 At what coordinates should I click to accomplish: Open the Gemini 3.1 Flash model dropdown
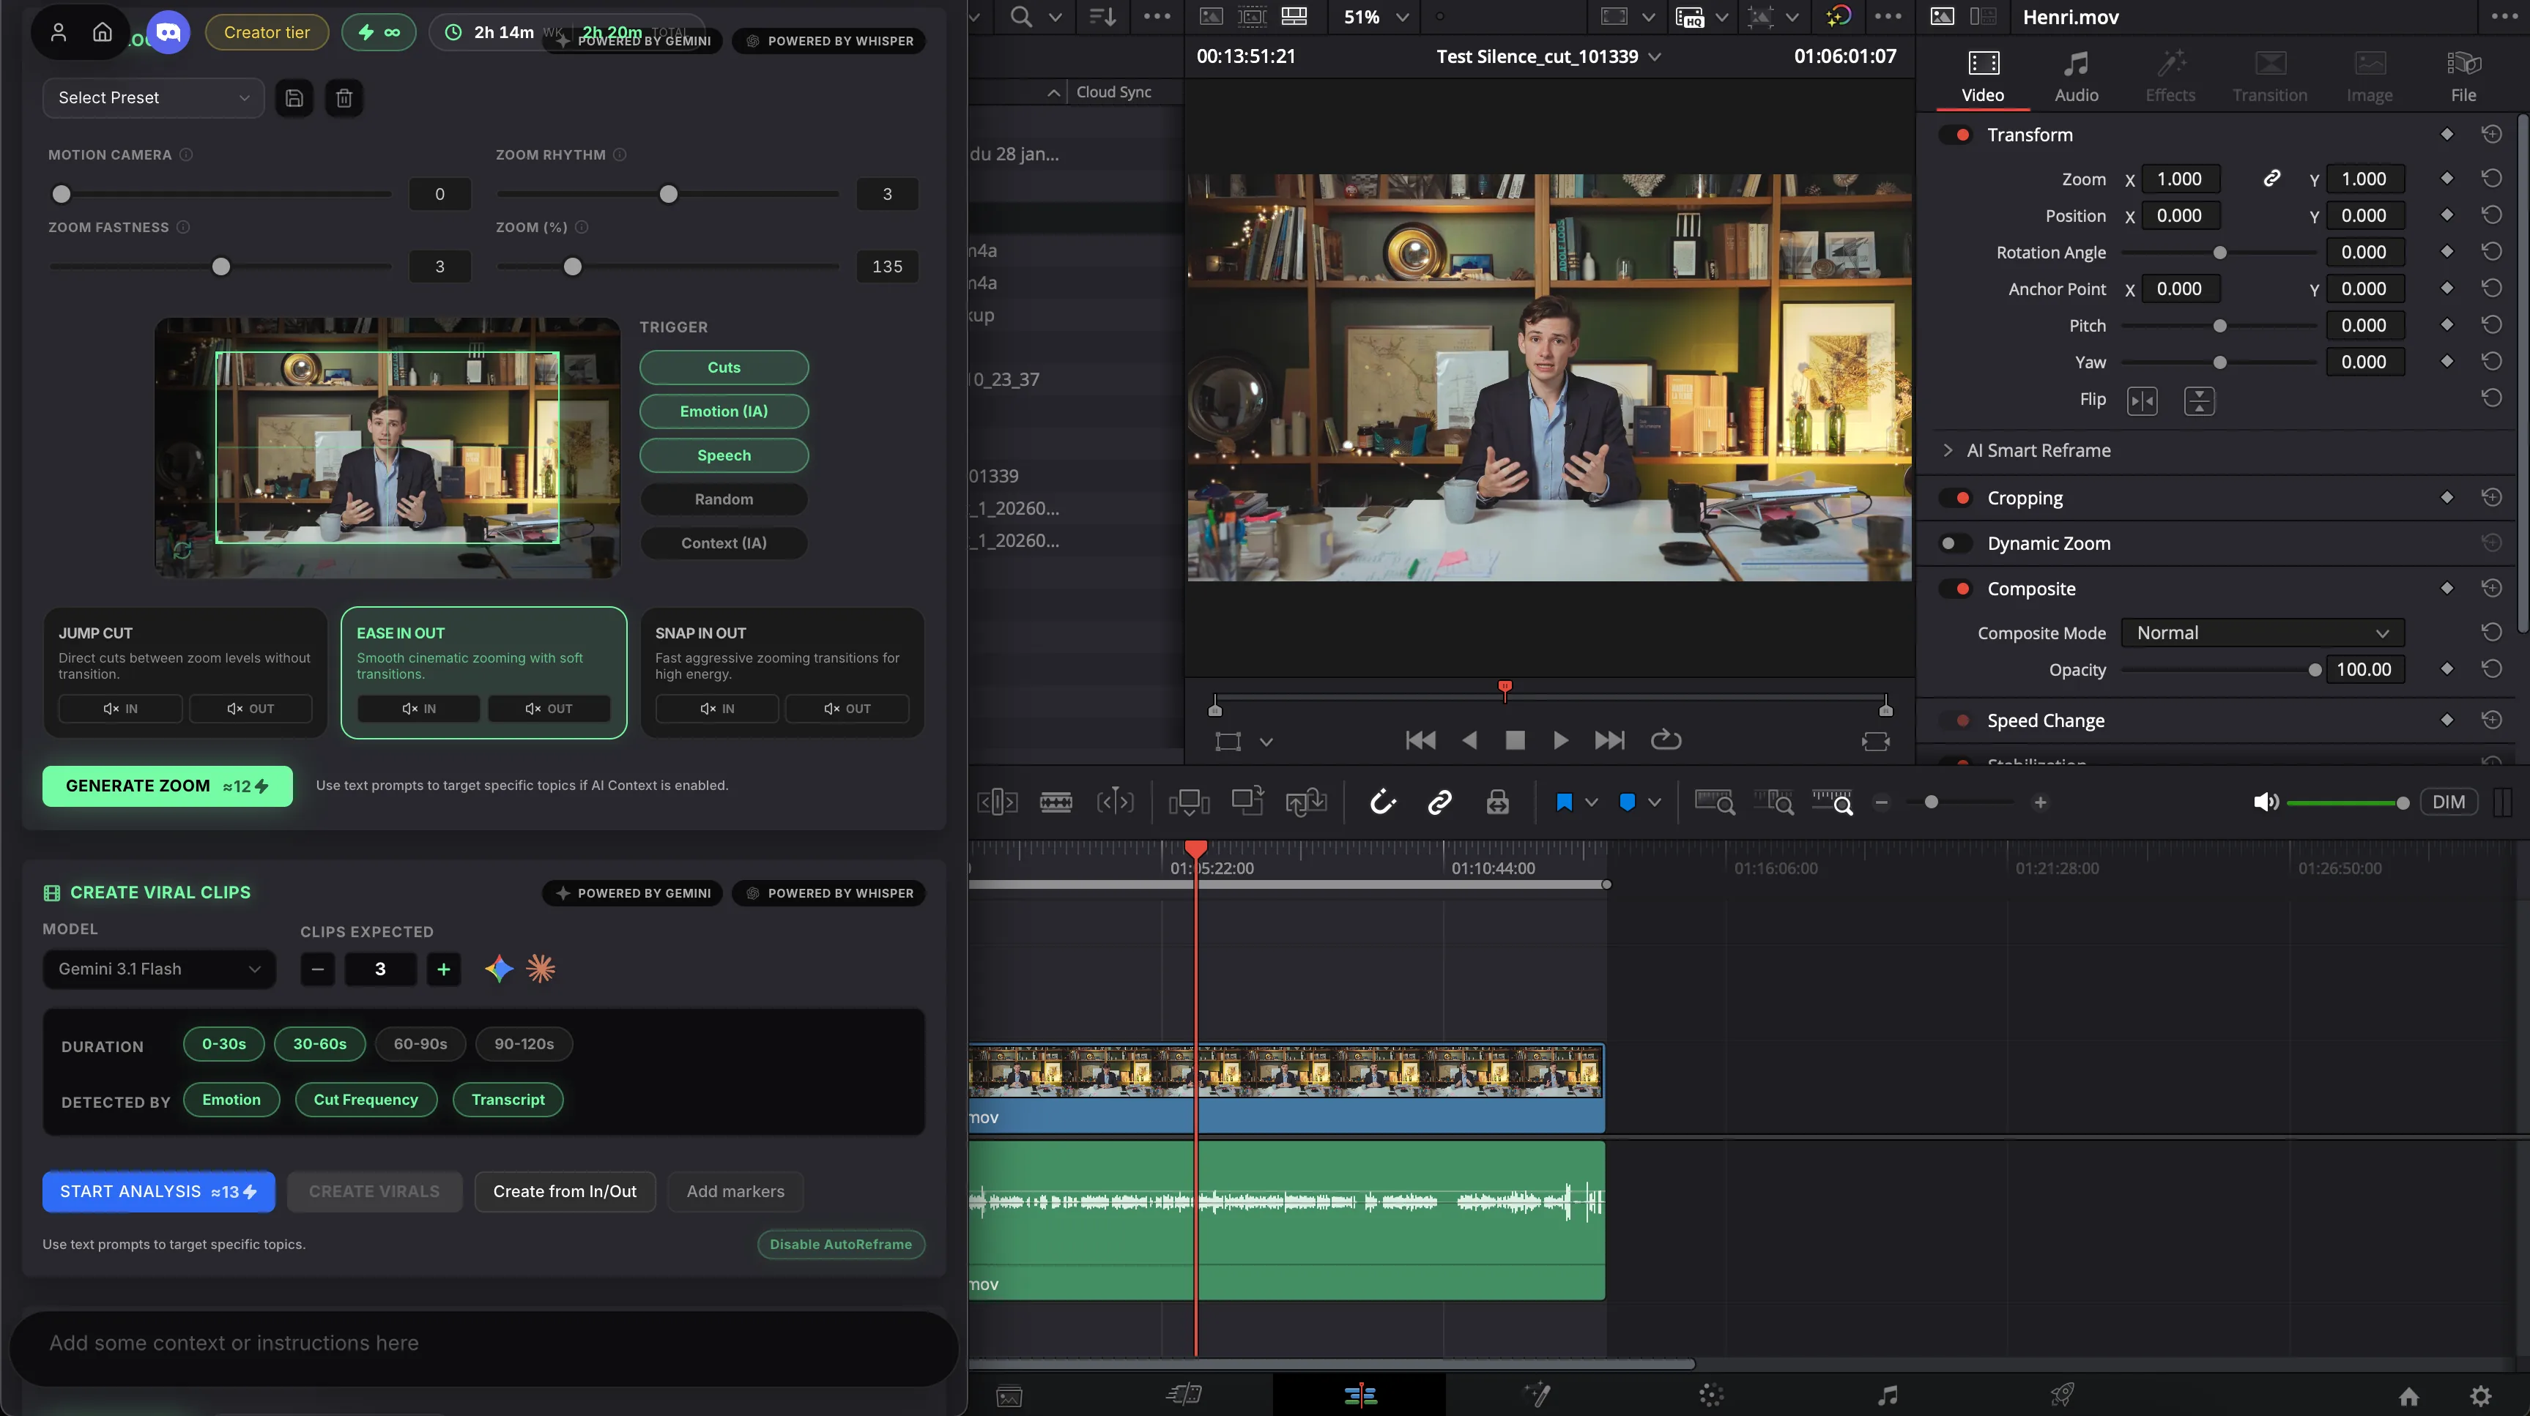(x=159, y=969)
